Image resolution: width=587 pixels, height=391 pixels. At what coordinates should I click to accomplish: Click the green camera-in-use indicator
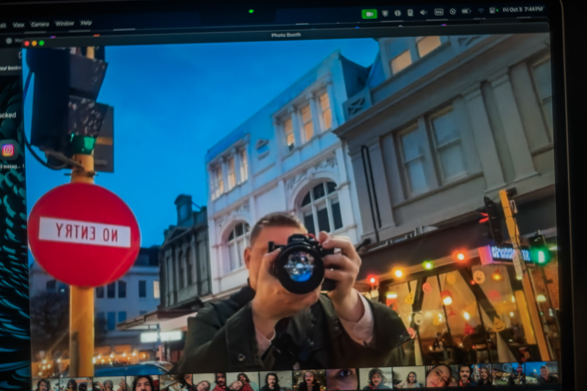coord(369,14)
